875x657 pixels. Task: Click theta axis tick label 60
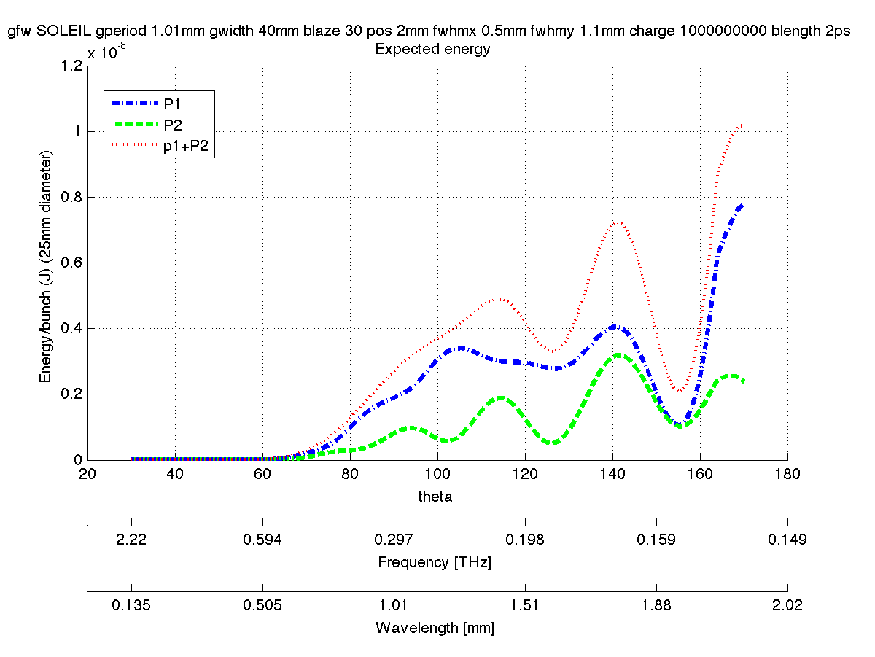click(x=262, y=474)
